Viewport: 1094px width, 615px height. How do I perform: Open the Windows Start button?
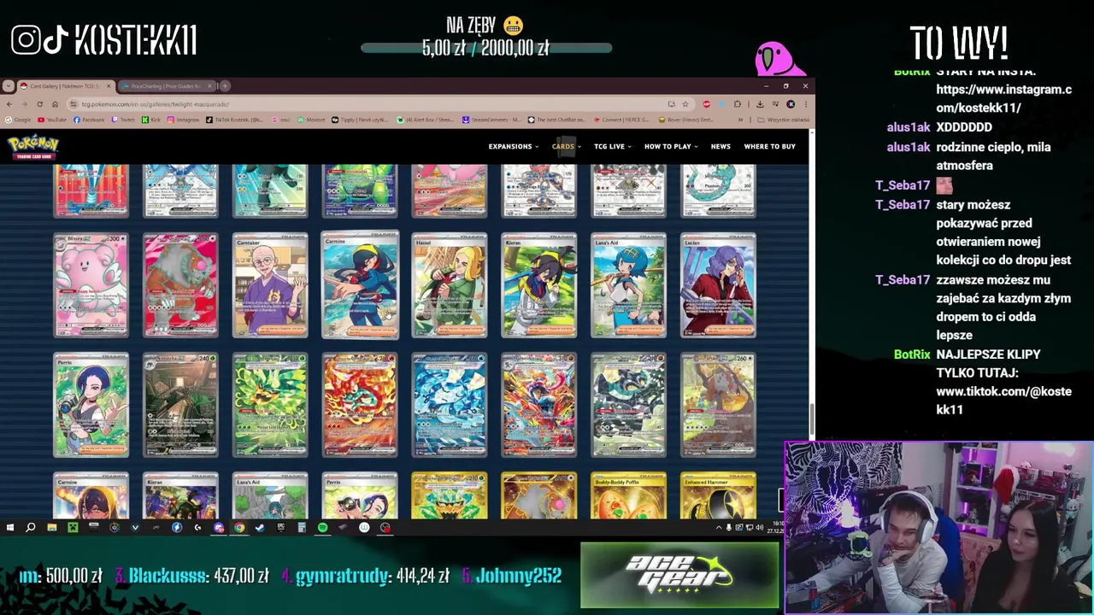tap(10, 528)
